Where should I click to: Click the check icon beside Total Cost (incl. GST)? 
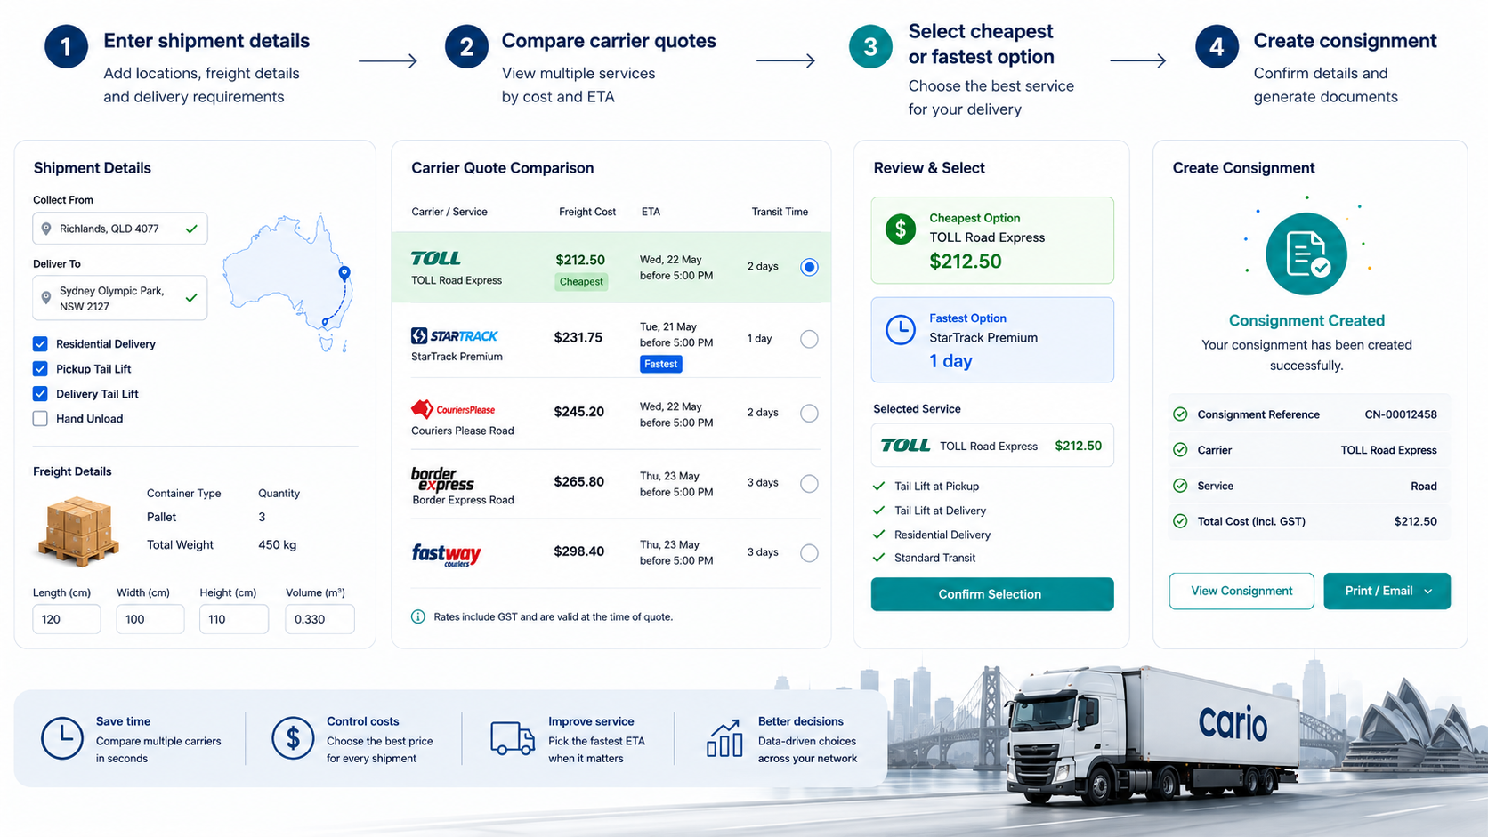(x=1180, y=521)
